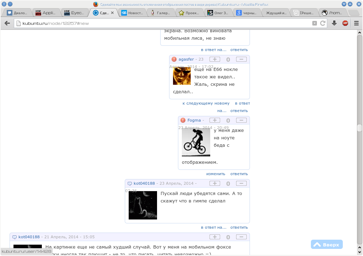The height and width of the screenshot is (256, 363).
Task: Upvote kot040188's 23 Апрель comment
Action: pos(214,183)
